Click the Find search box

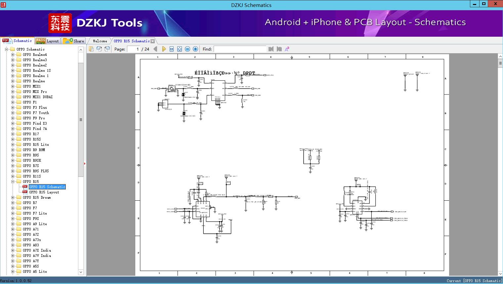[x=240, y=49]
